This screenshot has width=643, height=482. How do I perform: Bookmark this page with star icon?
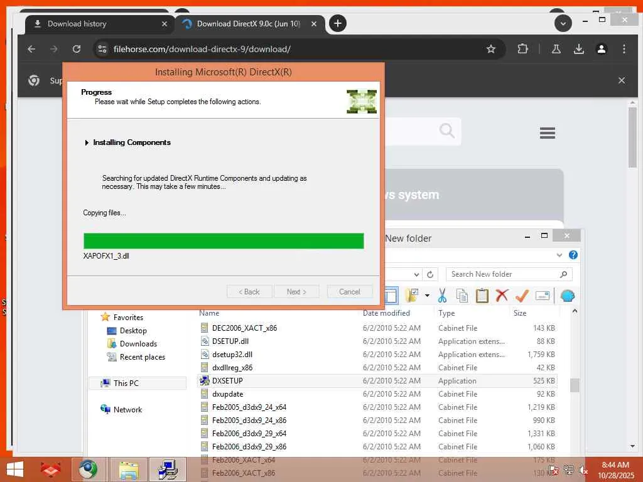[x=490, y=49]
